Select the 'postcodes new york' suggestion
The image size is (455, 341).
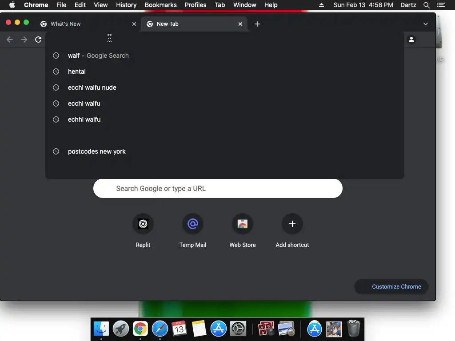(224, 151)
